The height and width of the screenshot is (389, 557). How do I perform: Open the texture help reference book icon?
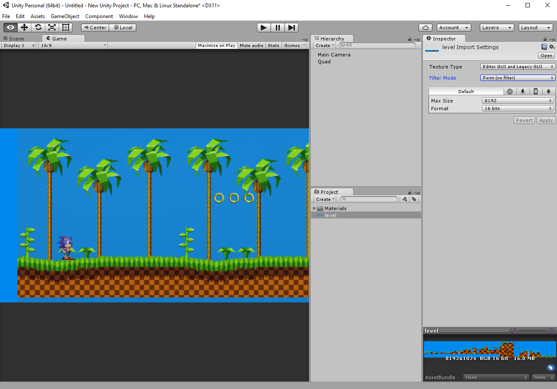point(544,47)
